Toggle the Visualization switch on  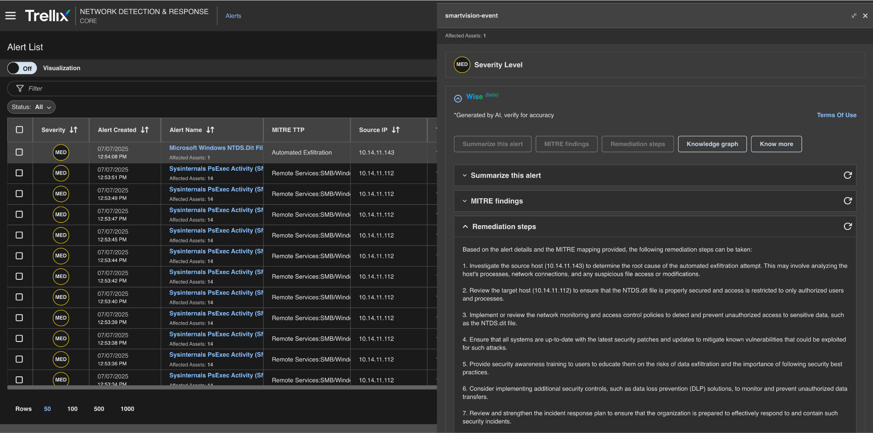(x=22, y=68)
